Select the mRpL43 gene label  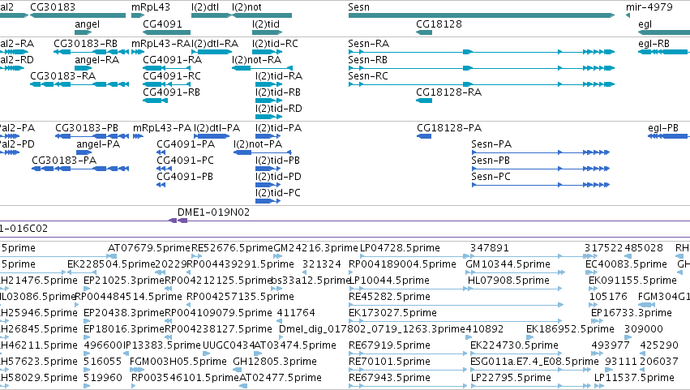(151, 7)
